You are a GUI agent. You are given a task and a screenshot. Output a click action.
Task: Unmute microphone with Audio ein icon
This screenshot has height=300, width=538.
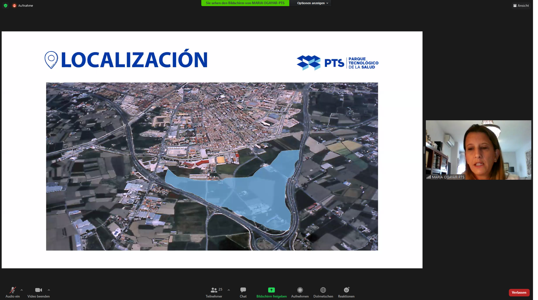click(12, 290)
